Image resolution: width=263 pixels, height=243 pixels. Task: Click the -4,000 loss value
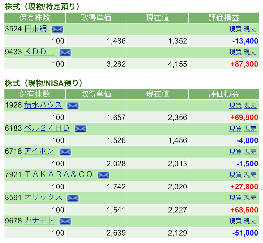pos(247,140)
